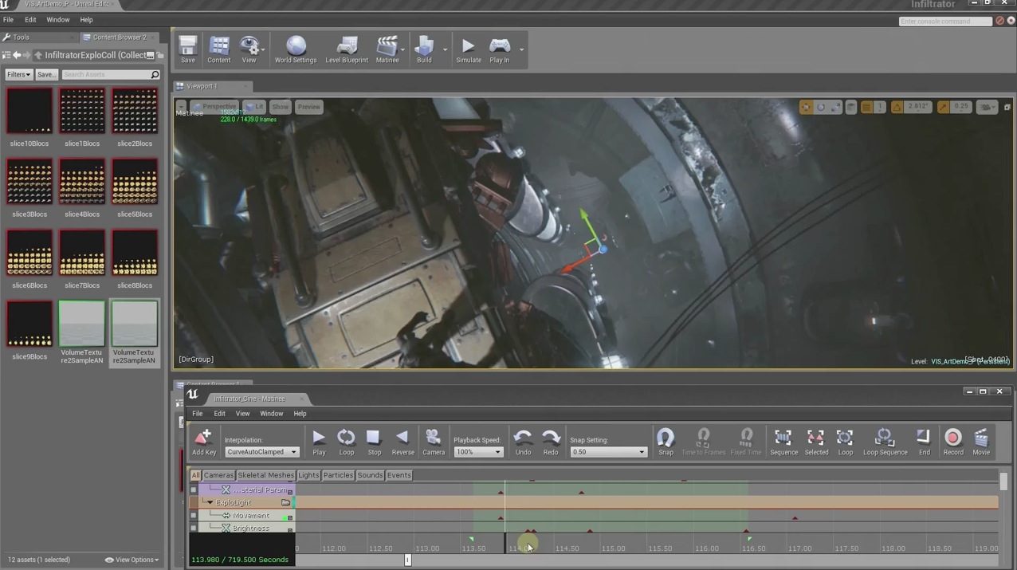Click the Perspective viewport button
This screenshot has width=1017, height=570.
[x=214, y=107]
